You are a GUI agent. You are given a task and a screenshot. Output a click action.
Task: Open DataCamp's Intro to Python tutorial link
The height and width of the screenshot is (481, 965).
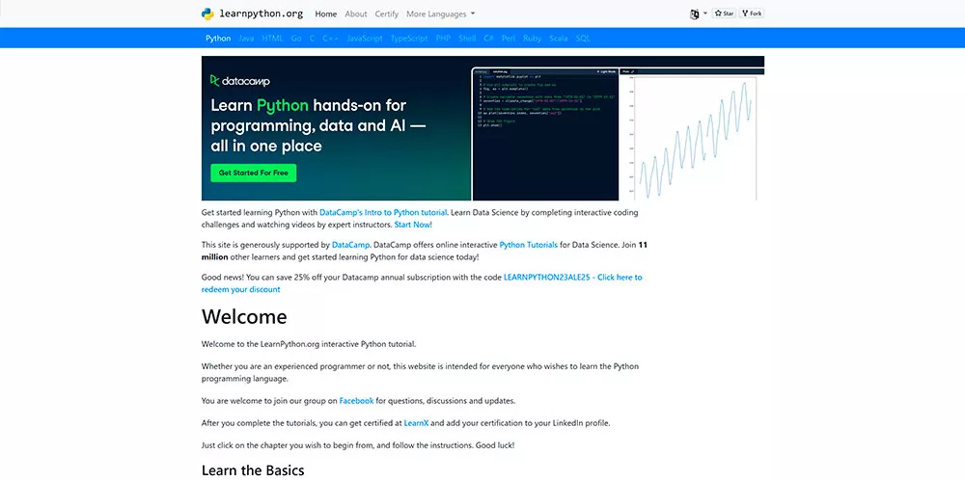pyautogui.click(x=383, y=212)
